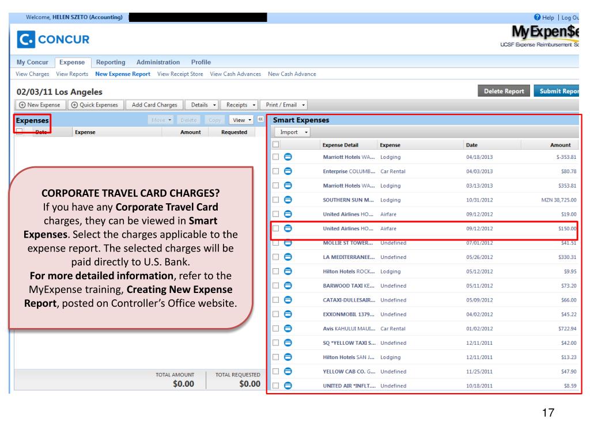Click the EXXONMOBIL 1379 expense detail text
Image resolution: width=590 pixels, height=442 pixels.
pyautogui.click(x=349, y=314)
